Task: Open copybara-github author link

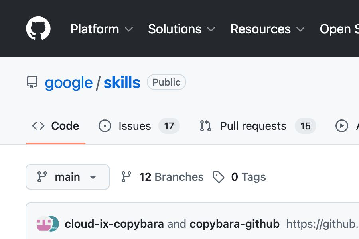Action: pyautogui.click(x=235, y=224)
